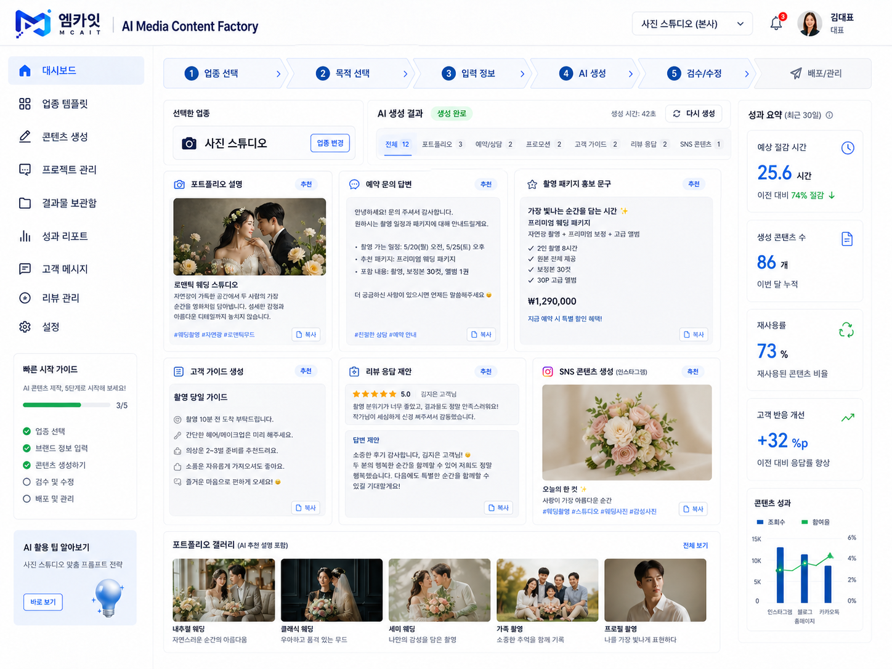Click 바로 보기 in AI tips card
The height and width of the screenshot is (669, 892).
click(43, 602)
